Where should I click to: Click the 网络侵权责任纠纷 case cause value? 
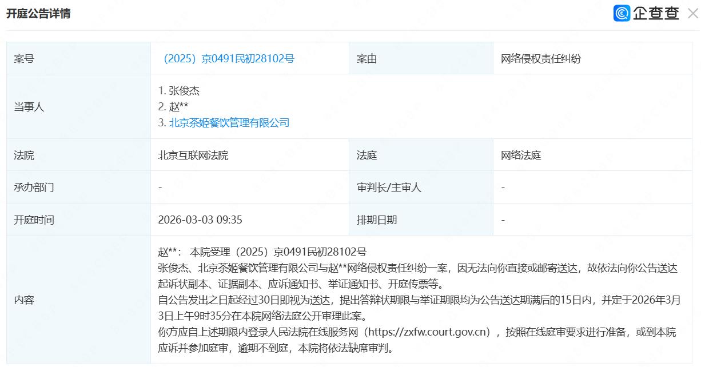pyautogui.click(x=541, y=58)
